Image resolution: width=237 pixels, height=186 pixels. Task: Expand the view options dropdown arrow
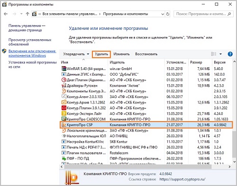coord(220,54)
